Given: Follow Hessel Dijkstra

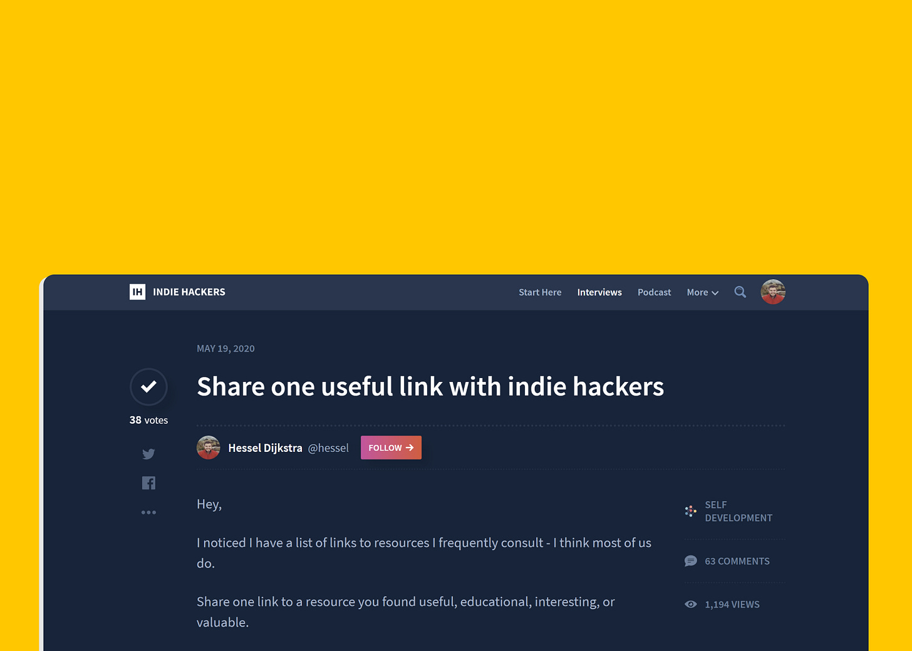Looking at the screenshot, I should coord(391,448).
